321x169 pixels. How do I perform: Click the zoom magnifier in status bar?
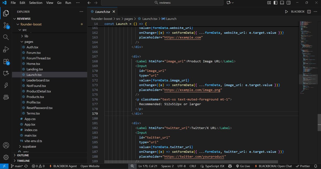(x=132, y=166)
